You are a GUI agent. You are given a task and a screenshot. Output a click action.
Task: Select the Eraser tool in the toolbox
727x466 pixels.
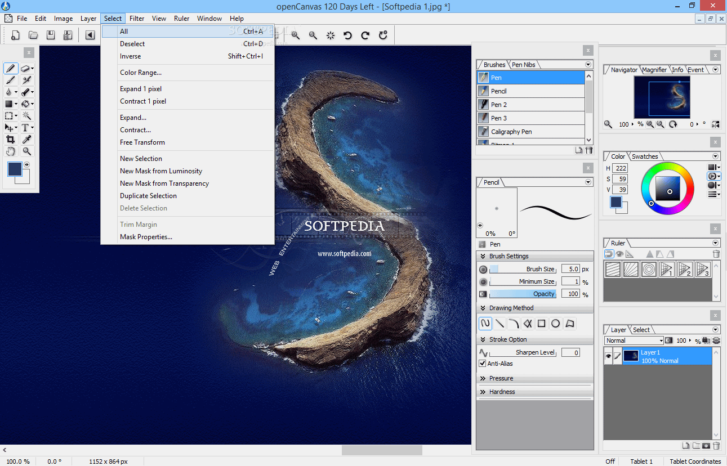pyautogui.click(x=26, y=68)
